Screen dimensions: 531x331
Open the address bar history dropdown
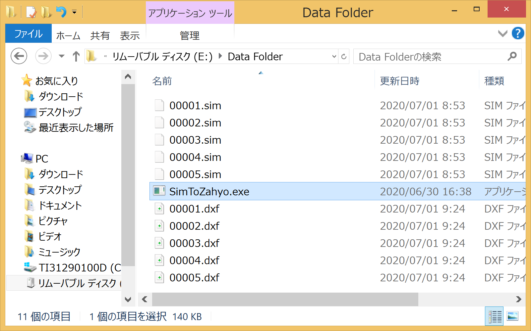point(334,57)
